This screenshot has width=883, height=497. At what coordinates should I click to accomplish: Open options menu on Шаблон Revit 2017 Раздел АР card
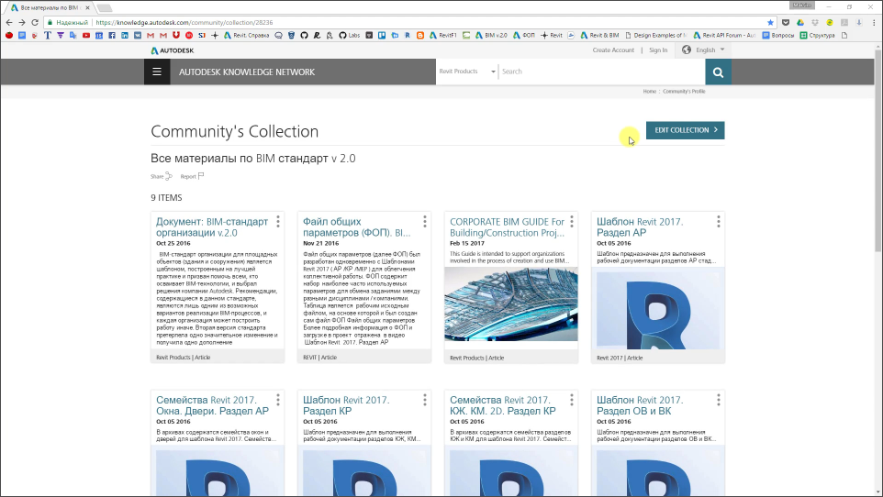click(719, 222)
